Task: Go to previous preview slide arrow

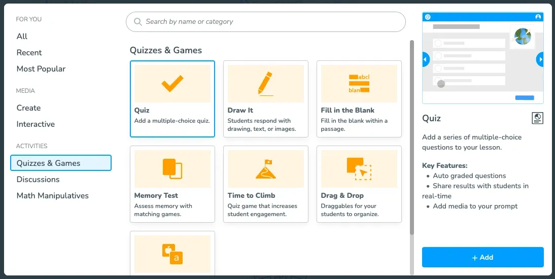Action: pyautogui.click(x=426, y=59)
